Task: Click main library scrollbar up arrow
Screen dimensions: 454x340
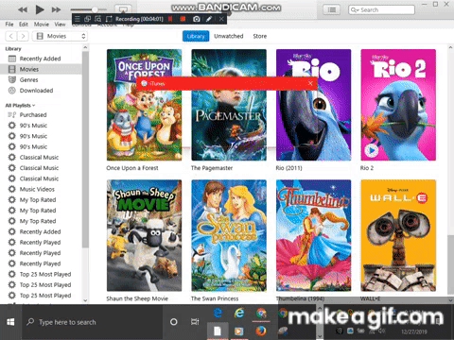Action: click(x=450, y=47)
